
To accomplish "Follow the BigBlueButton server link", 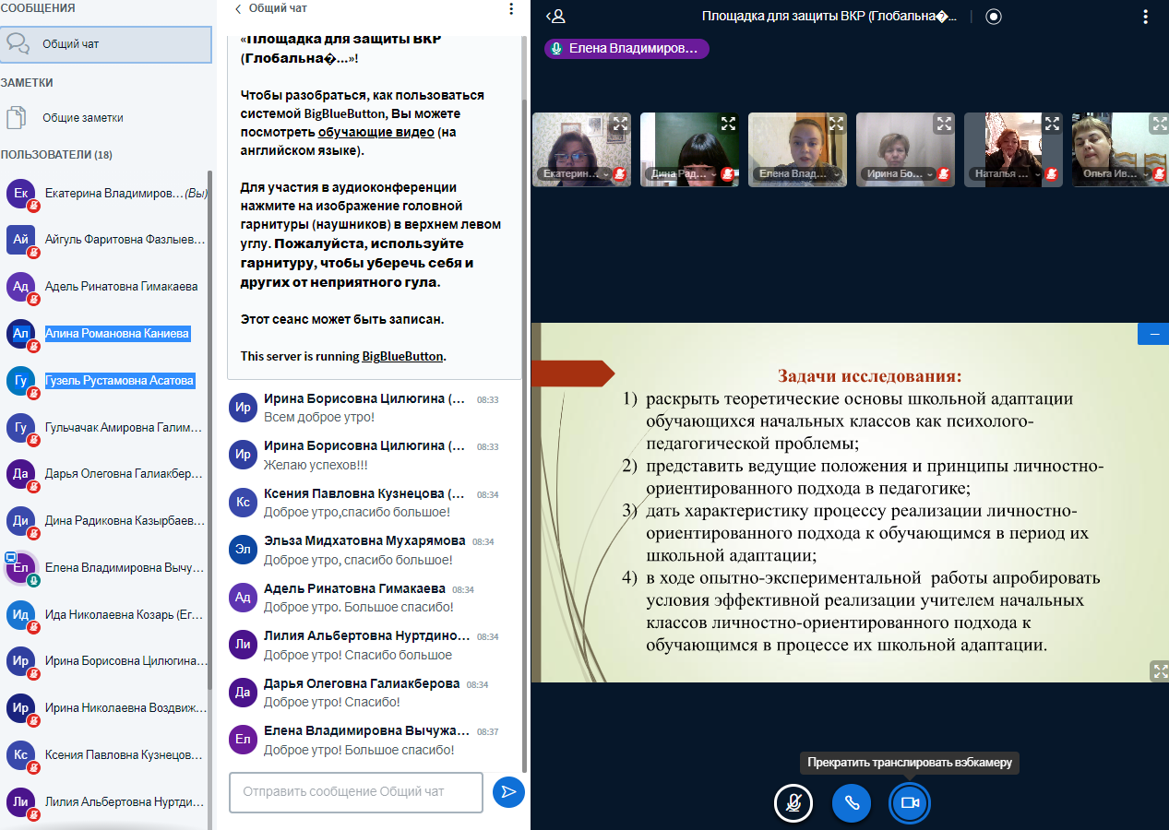I will (x=402, y=356).
